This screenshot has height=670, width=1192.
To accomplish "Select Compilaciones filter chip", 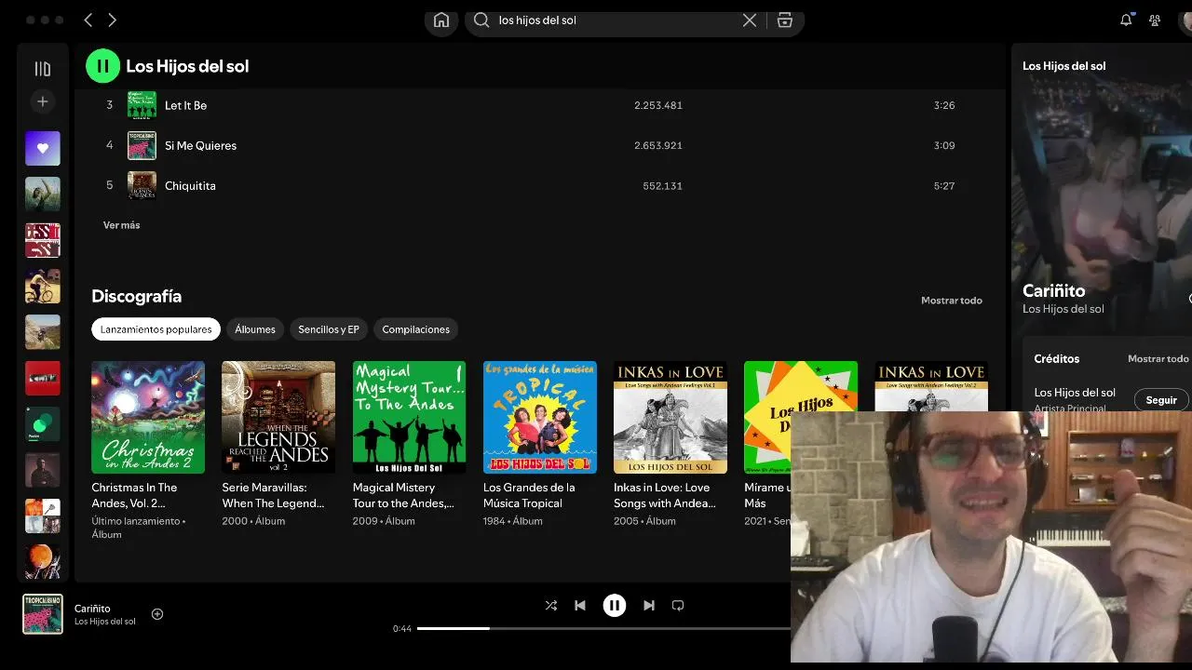I will 416,329.
